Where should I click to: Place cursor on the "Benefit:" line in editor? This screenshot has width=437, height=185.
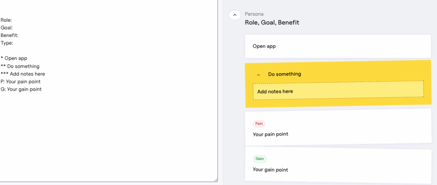9,35
